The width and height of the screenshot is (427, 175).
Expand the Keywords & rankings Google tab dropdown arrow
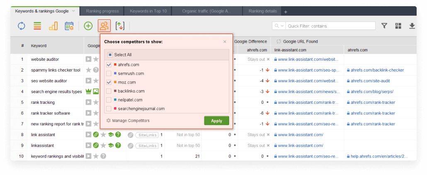73,11
